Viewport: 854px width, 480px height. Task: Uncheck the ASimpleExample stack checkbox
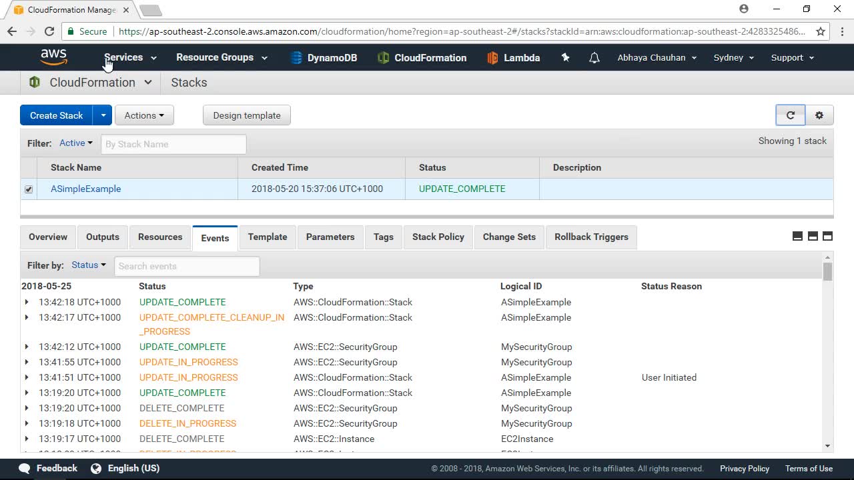pos(29,189)
